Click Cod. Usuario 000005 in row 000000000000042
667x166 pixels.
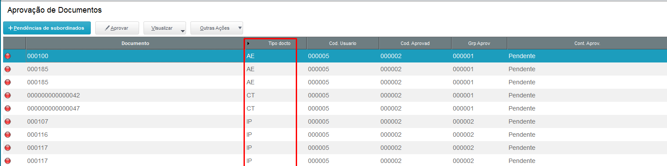click(319, 95)
